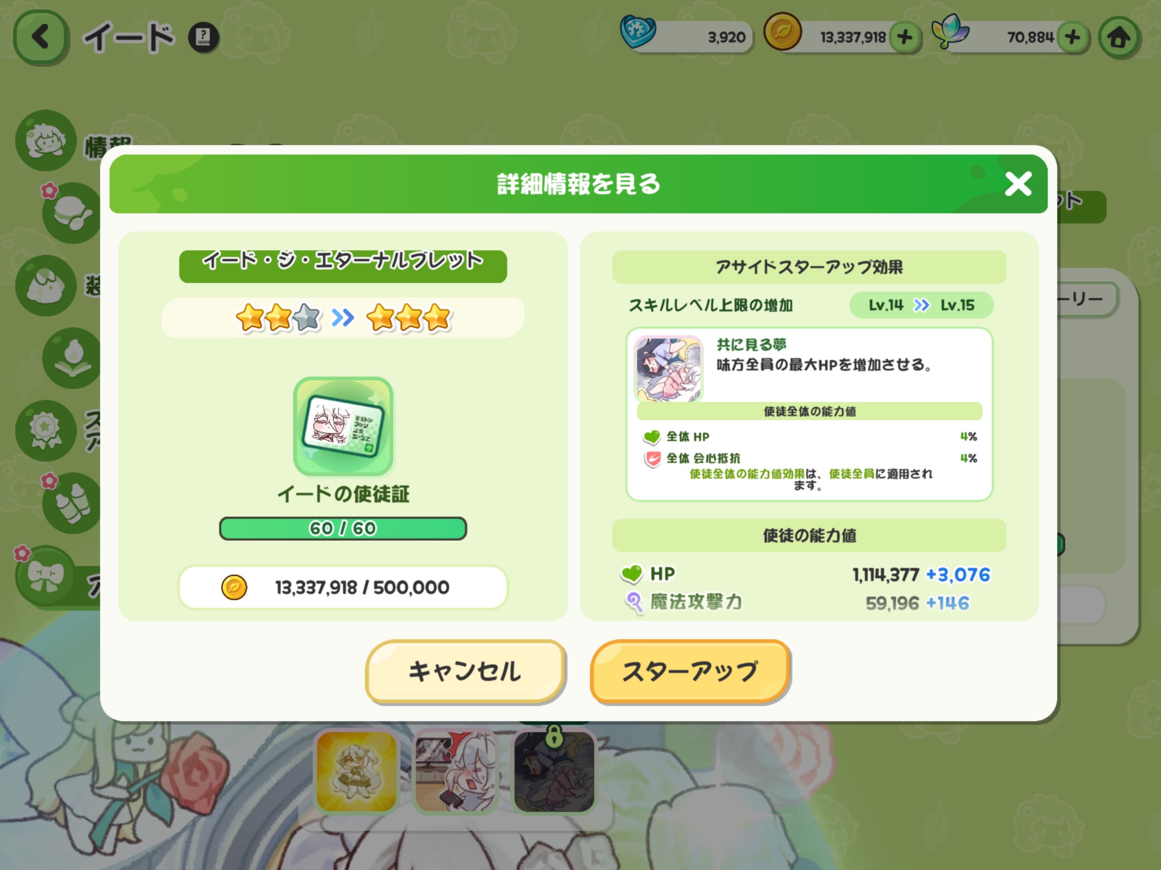Viewport: 1161px width, 870px height.
Task: Tap the 共に見る夢 skill thumbnail
Action: point(668,369)
